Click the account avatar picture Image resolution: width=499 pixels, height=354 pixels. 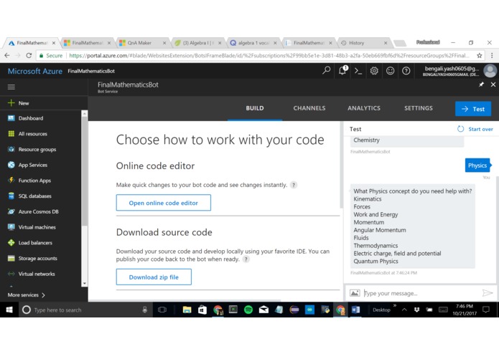[x=490, y=71]
